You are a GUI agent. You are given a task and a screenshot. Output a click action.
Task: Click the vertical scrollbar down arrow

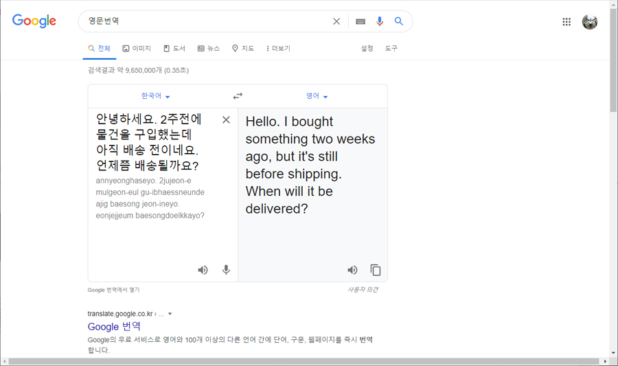[614, 352]
